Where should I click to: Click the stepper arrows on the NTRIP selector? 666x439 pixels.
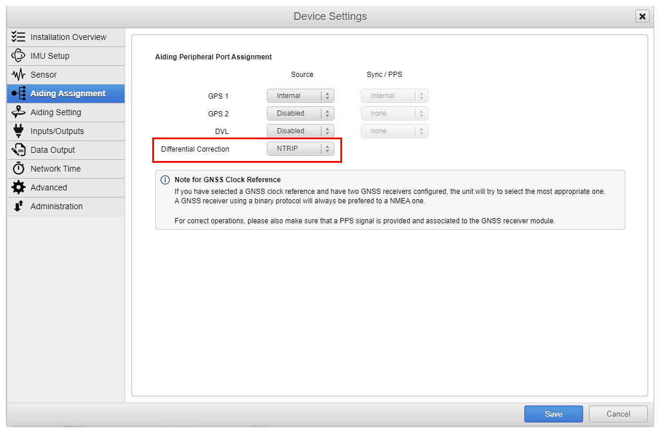(327, 148)
